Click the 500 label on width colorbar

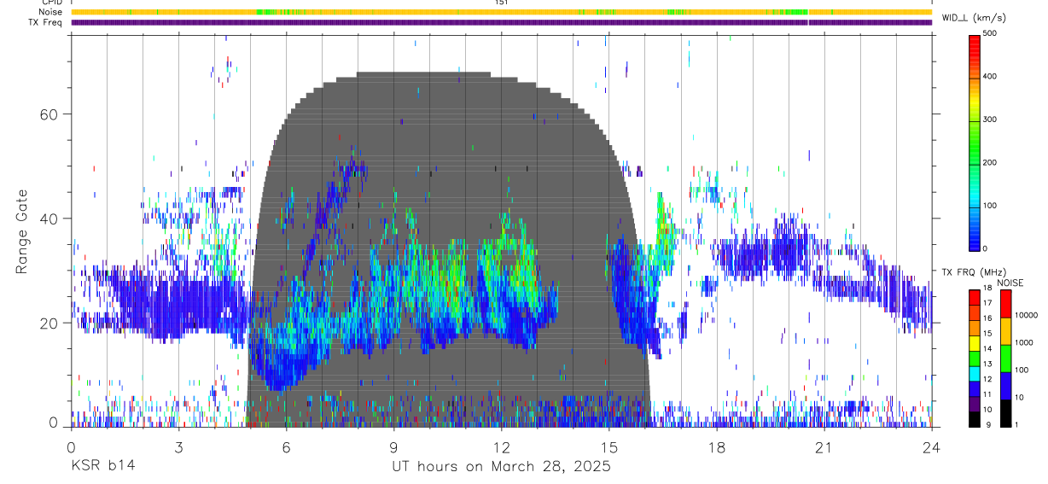coord(990,33)
